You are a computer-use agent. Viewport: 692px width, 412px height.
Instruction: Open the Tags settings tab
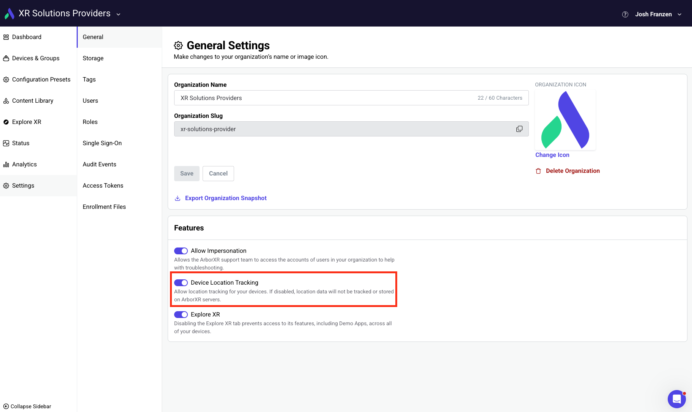coord(120,80)
